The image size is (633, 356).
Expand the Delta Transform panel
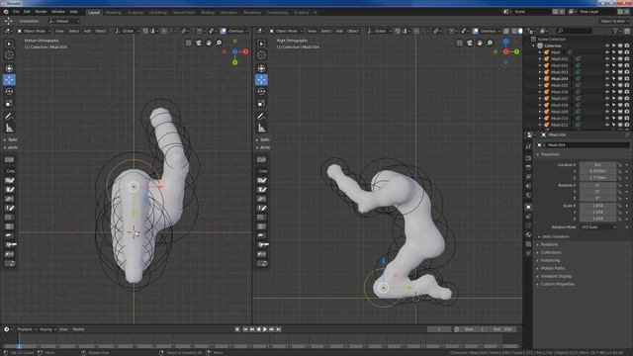click(x=556, y=236)
